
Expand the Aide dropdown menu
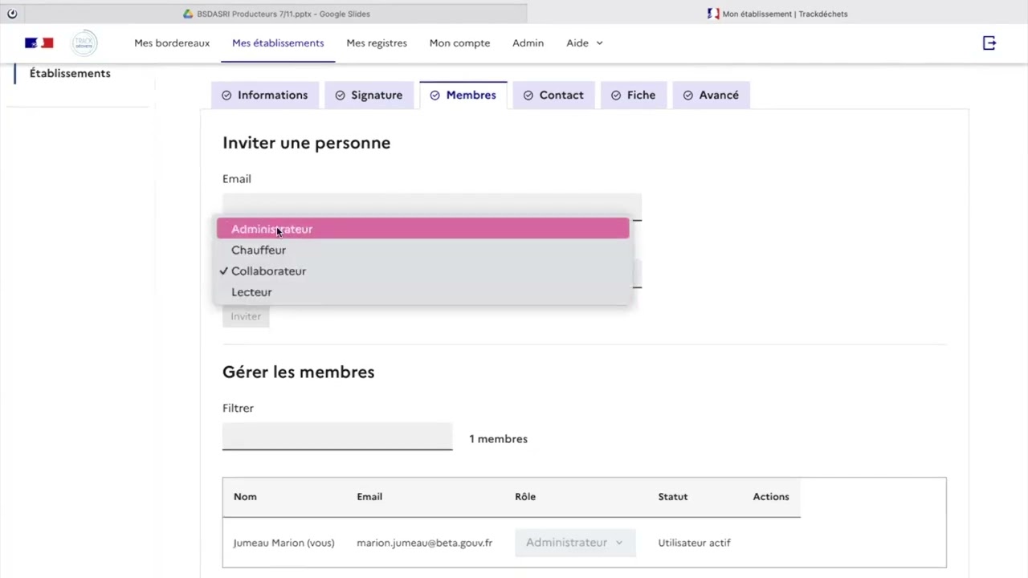click(584, 43)
